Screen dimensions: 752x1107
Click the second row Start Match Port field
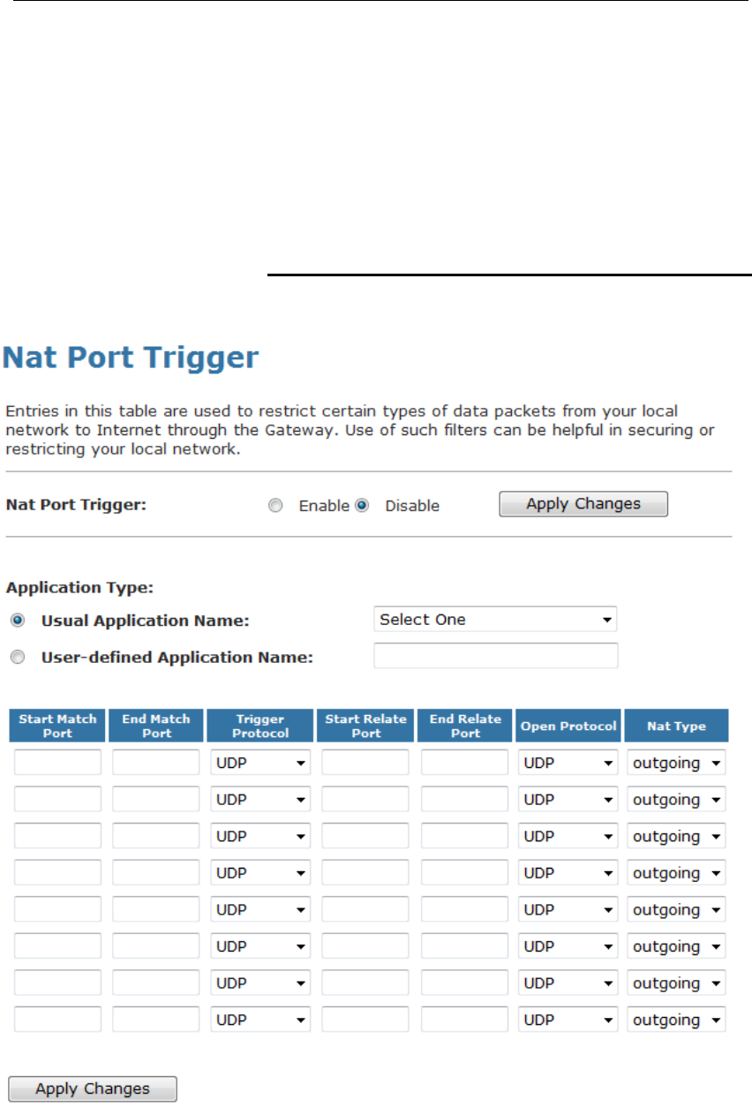click(x=57, y=800)
